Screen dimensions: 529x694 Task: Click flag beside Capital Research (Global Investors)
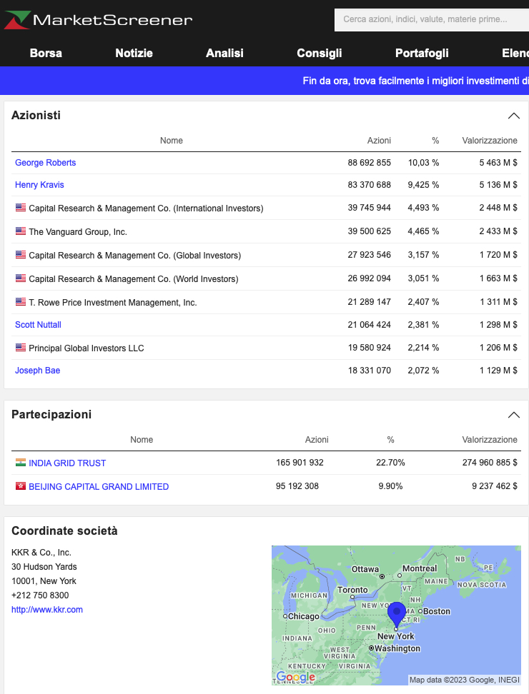21,254
